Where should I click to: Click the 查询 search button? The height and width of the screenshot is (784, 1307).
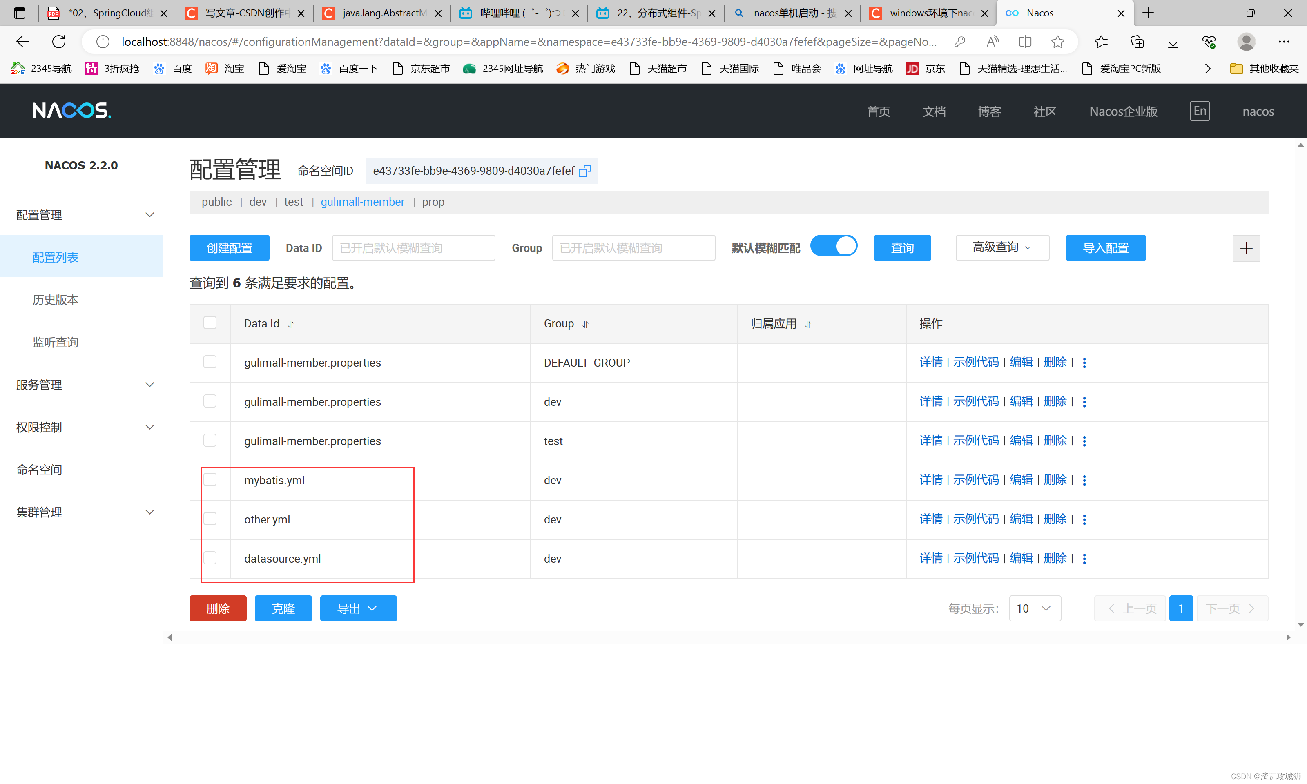point(902,248)
